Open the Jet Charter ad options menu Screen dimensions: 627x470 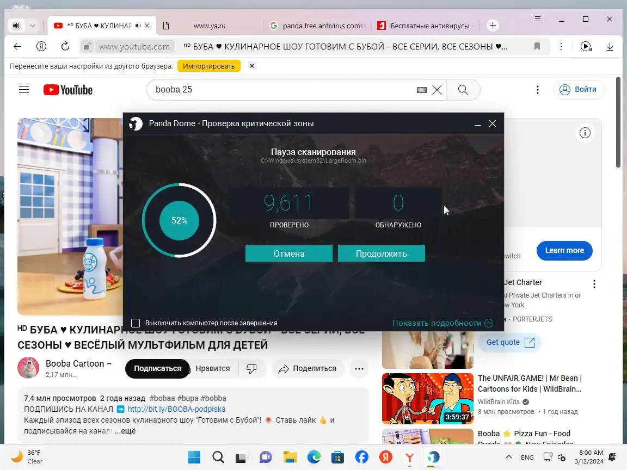[594, 284]
